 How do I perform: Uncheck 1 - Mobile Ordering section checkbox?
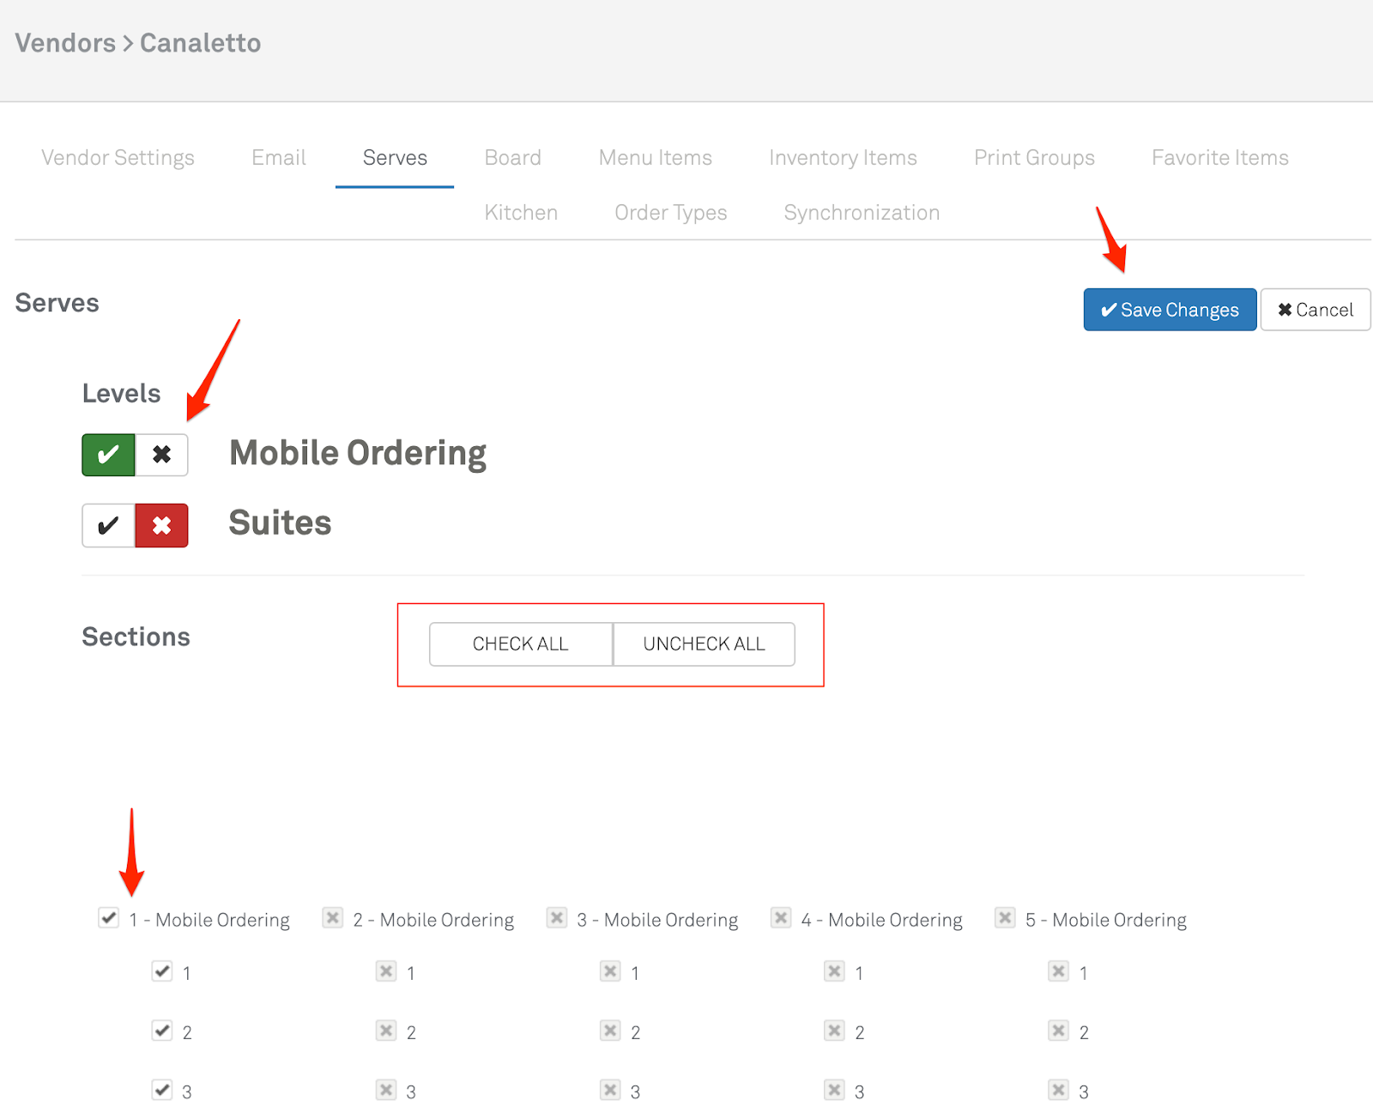pos(109,918)
